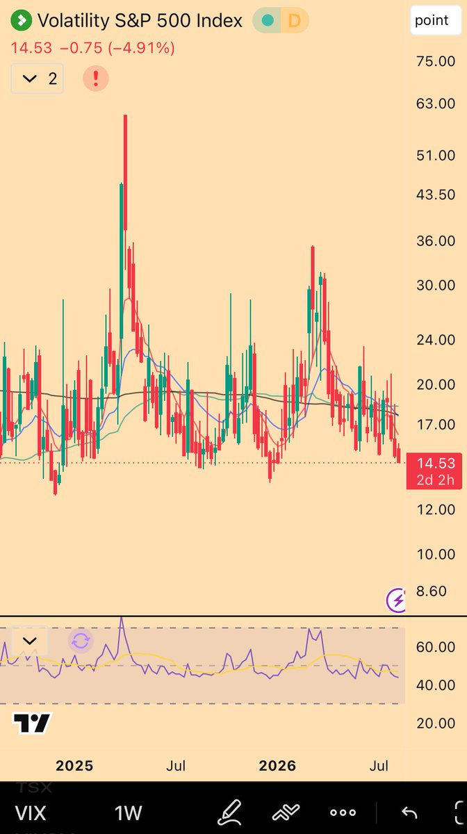Tap the 36.00 price scale label

point(436,241)
